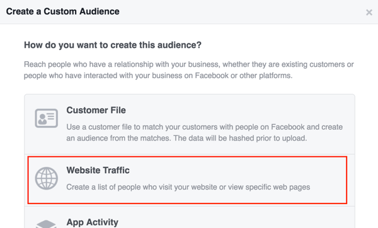
Task: Select the Customer File heading
Action: click(x=96, y=110)
